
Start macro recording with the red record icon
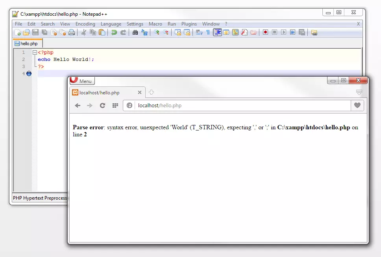point(265,32)
